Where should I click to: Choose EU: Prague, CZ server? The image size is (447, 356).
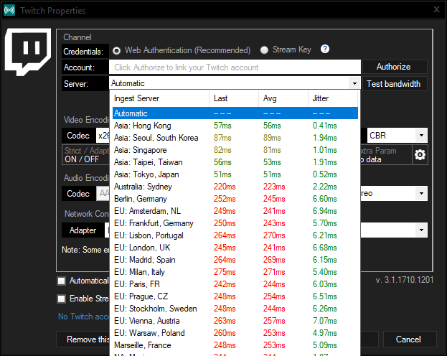click(235, 296)
